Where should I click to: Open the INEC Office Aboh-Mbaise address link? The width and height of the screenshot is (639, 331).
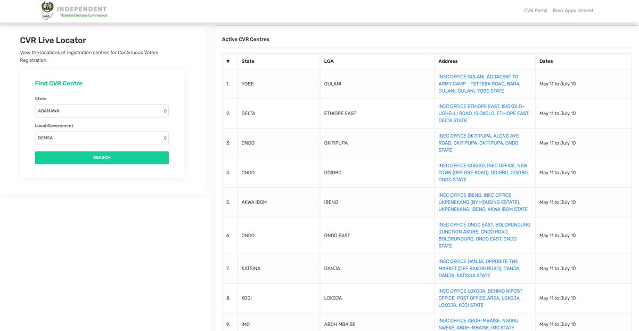478,324
